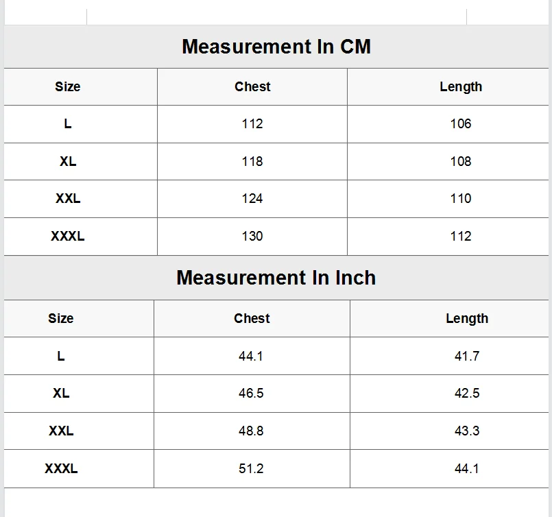
Task: Click the Chest header in the Inch table
Action: pos(252,318)
